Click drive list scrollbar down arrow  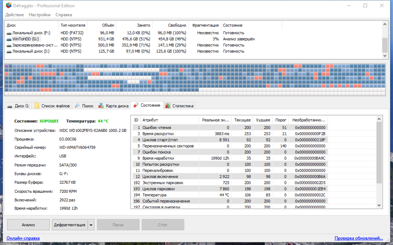coord(385,56)
